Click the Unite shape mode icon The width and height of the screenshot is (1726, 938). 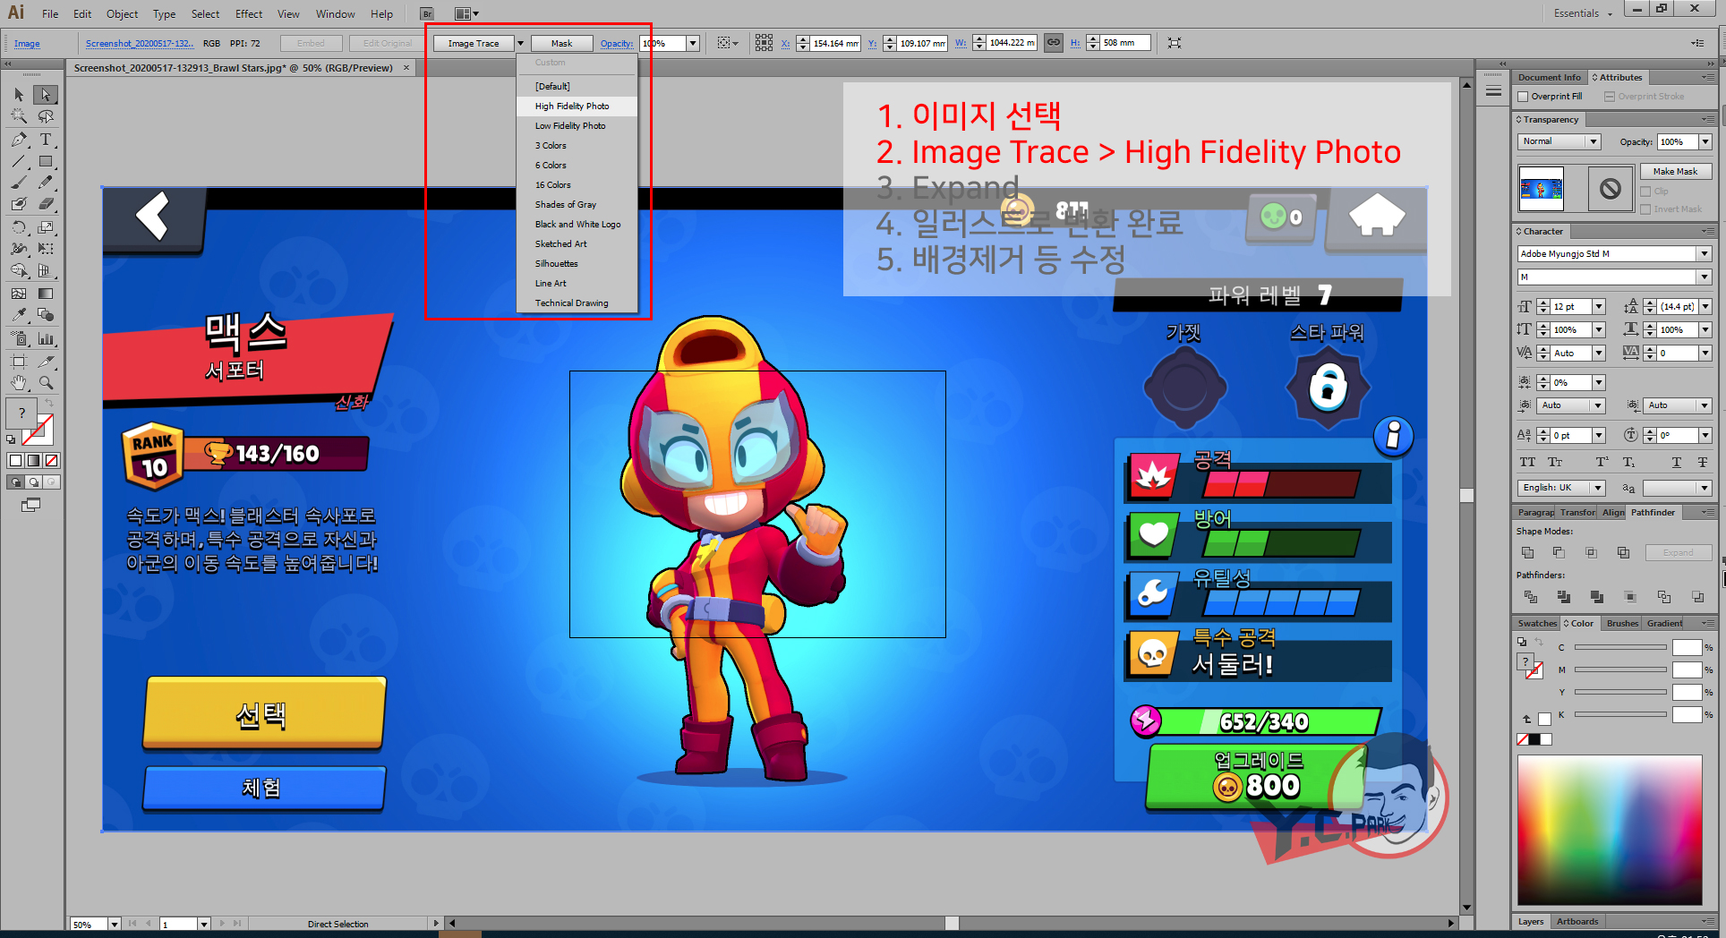(1528, 552)
